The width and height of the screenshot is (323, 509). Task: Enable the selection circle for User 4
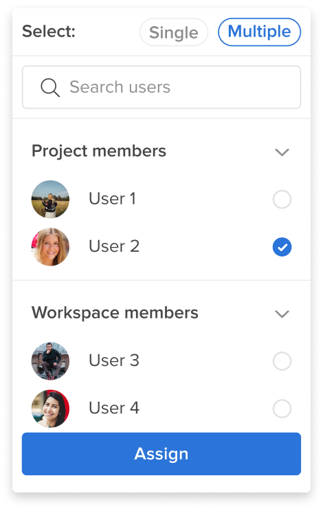(282, 409)
